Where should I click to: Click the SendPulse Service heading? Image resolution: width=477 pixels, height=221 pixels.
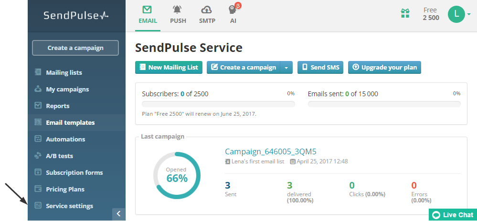189,48
